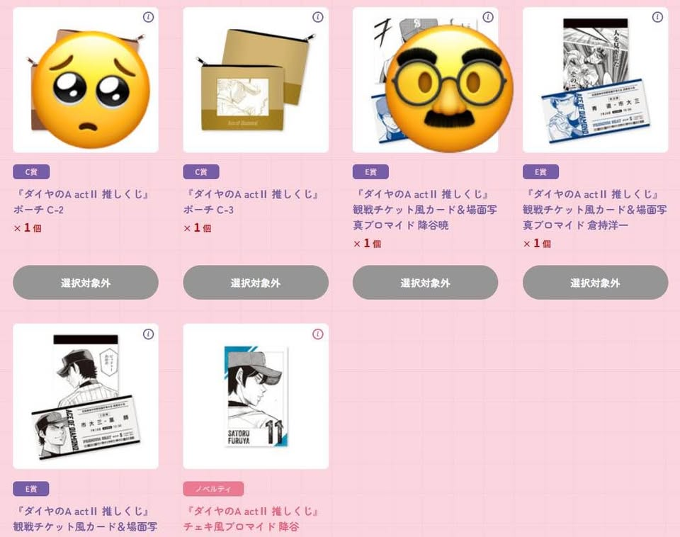
Task: Click the pink ノベルティ badge
Action: coord(213,489)
